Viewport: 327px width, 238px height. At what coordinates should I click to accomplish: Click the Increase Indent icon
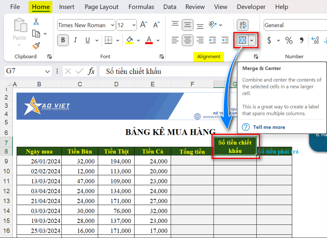225,40
